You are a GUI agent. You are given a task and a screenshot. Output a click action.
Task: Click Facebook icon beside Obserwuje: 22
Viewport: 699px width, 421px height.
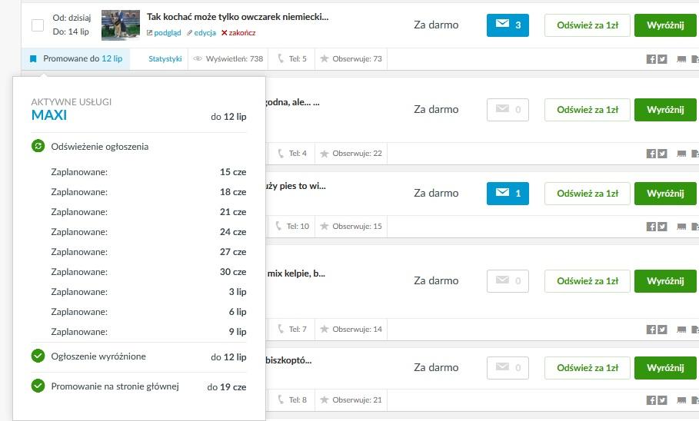coord(651,154)
